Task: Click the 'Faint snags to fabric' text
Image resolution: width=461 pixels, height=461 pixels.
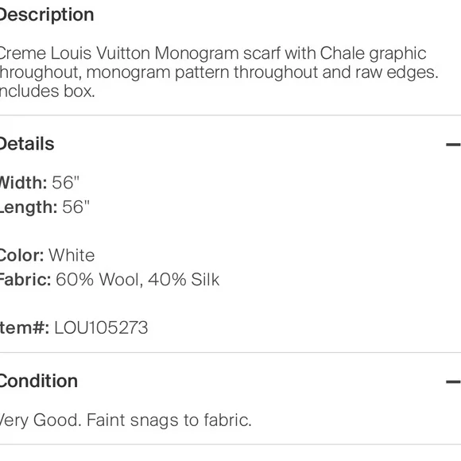Action: point(169,420)
